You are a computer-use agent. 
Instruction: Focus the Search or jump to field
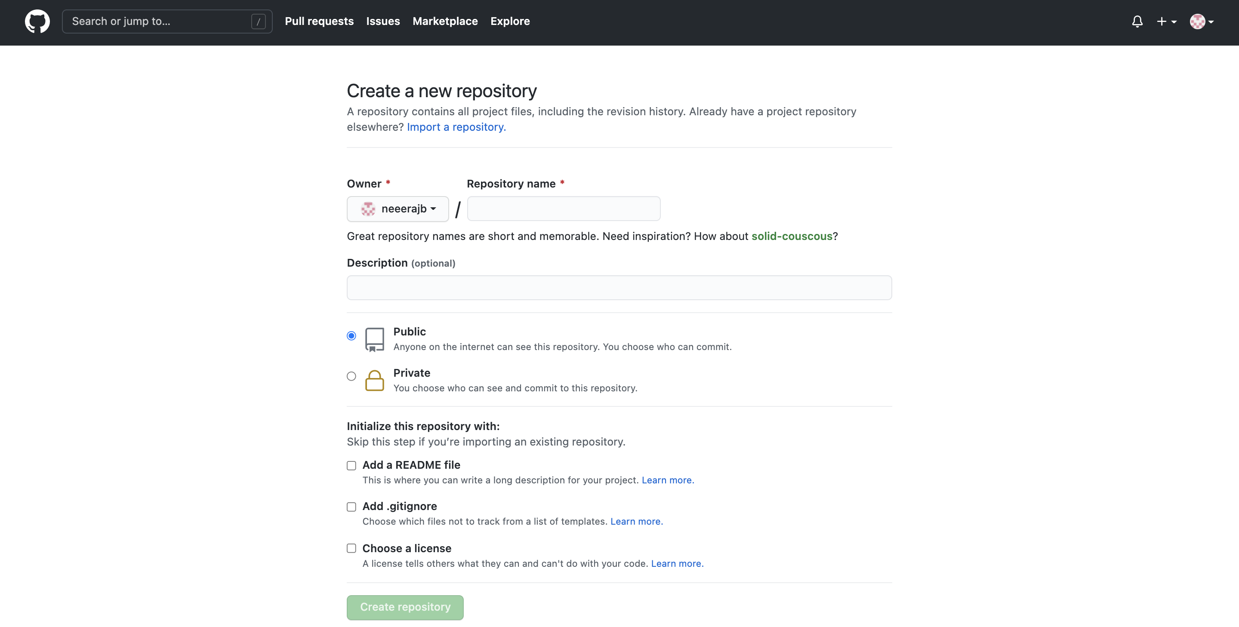click(167, 22)
